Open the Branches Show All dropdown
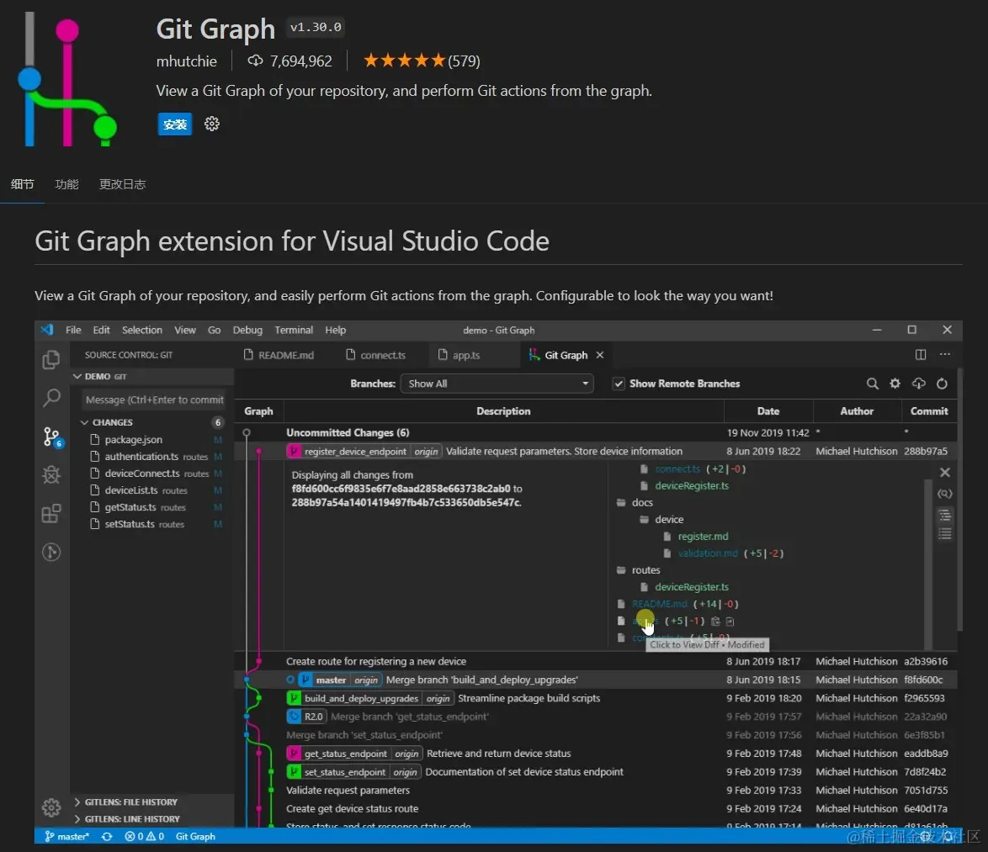 click(497, 384)
